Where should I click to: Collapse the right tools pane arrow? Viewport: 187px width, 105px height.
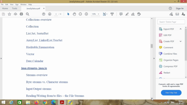point(154,58)
